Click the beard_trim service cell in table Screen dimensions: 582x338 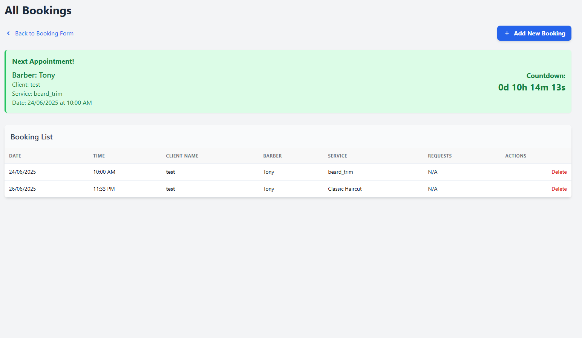coord(340,172)
